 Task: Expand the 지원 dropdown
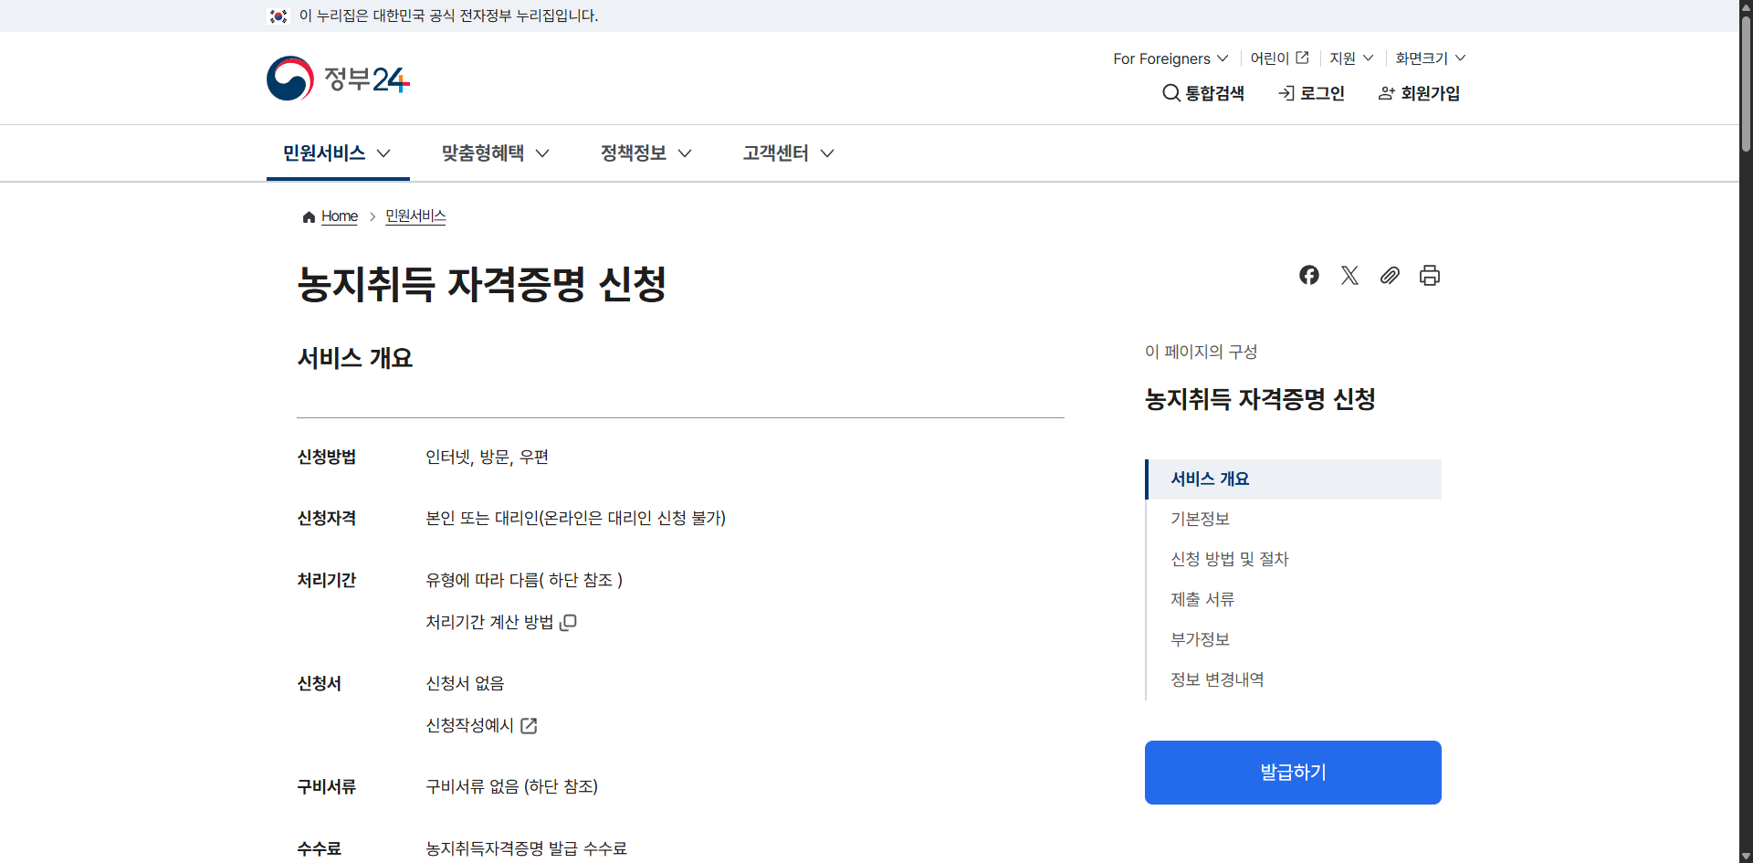pos(1350,58)
